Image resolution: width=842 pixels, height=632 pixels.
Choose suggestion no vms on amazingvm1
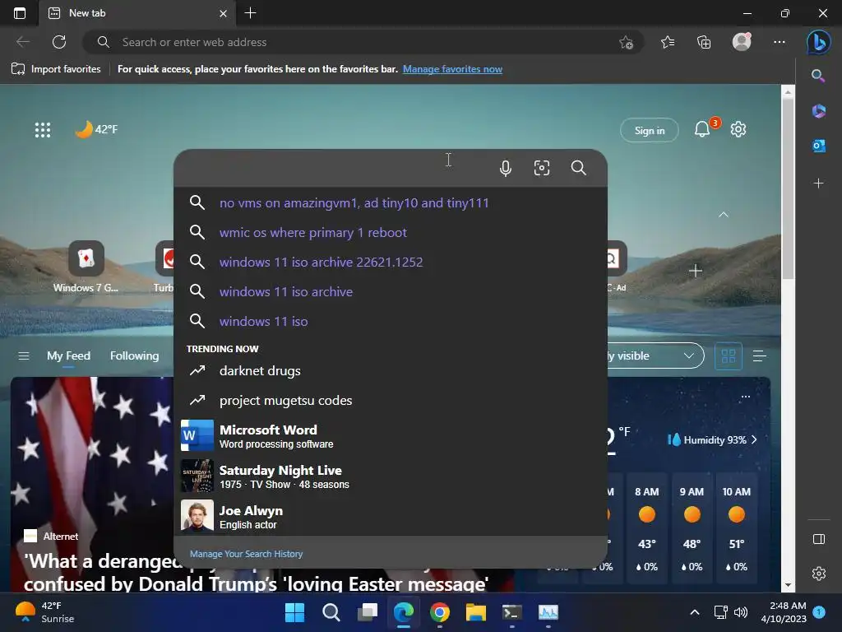(x=391, y=203)
